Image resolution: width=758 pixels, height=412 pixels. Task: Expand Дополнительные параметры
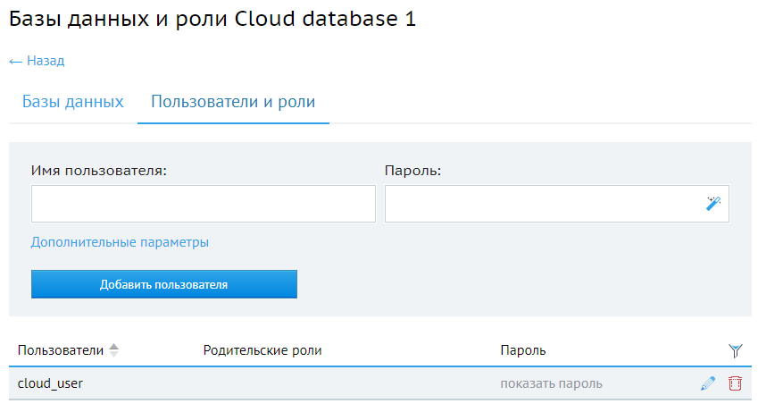120,242
